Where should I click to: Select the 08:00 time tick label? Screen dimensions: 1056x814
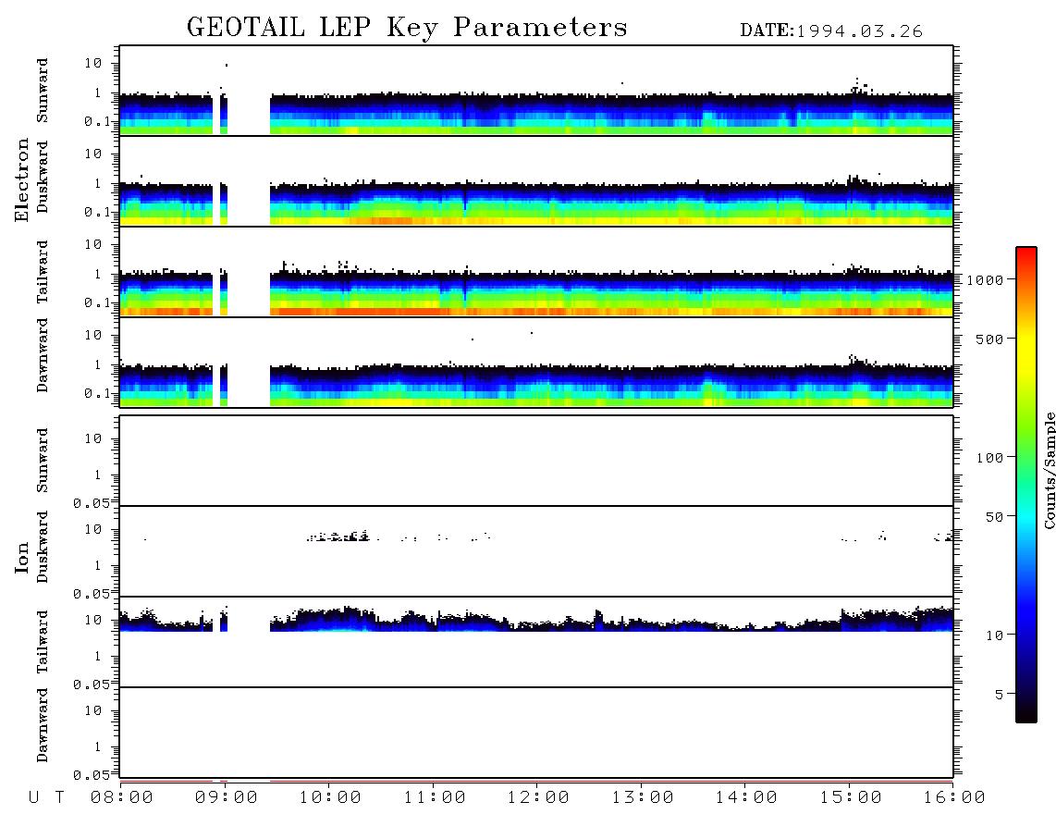(x=122, y=798)
